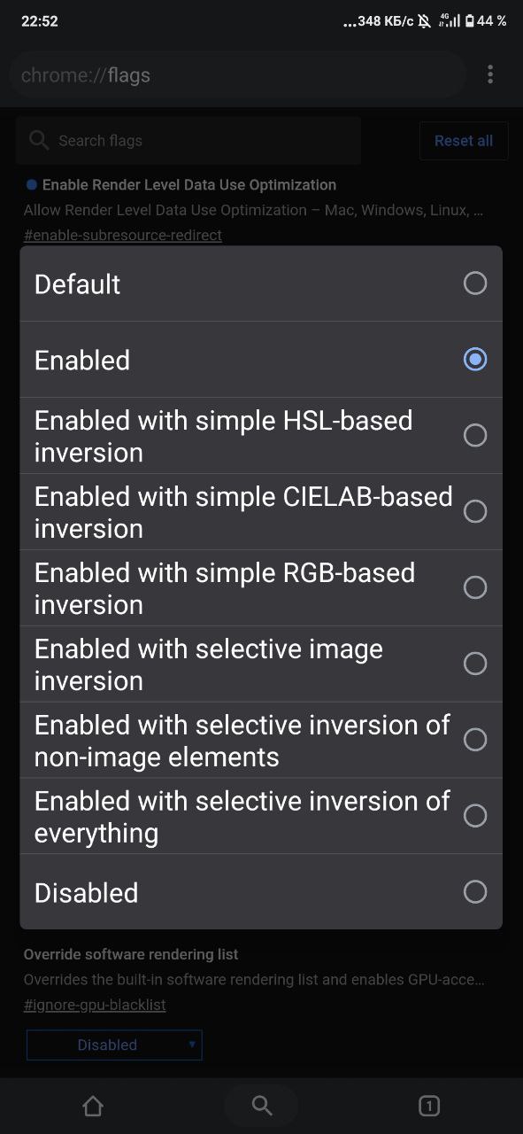Open the tab switcher showing 1 tab
Image resolution: width=523 pixels, height=1134 pixels.
tap(429, 1105)
